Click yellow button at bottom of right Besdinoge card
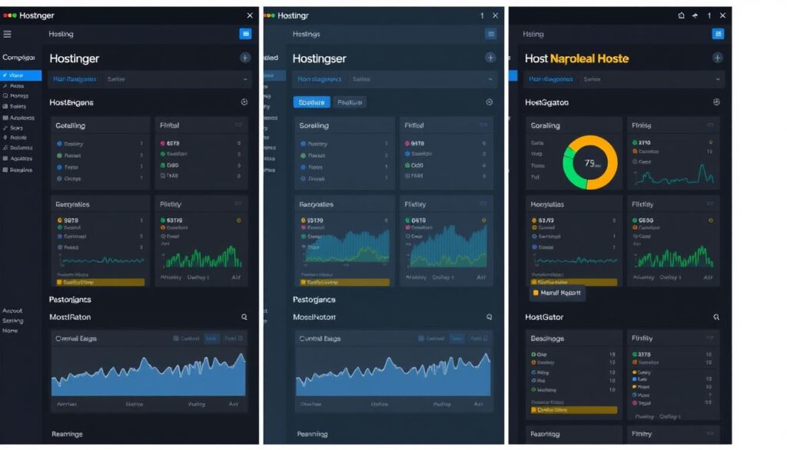 tap(573, 410)
